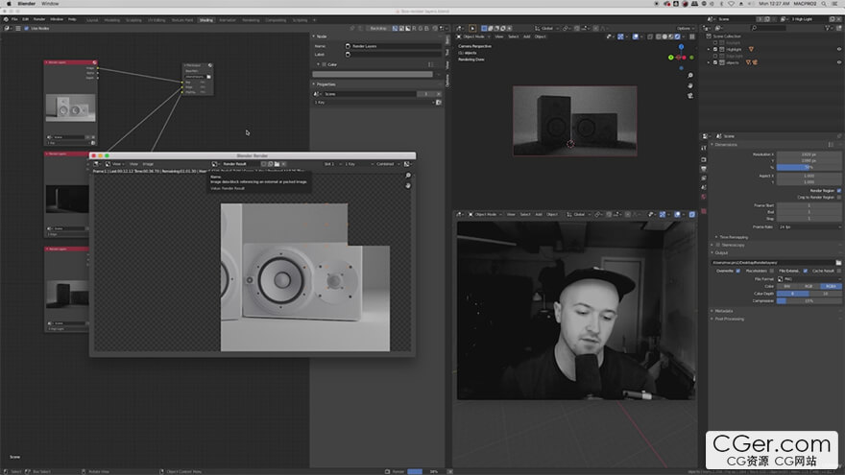This screenshot has width=845, height=475.
Task: Open the Frame Rate dropdown
Action: coord(809,226)
